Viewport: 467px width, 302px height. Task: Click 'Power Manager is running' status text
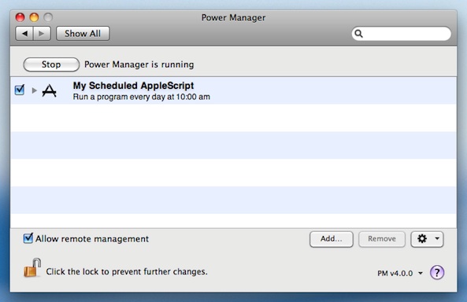pyautogui.click(x=139, y=64)
